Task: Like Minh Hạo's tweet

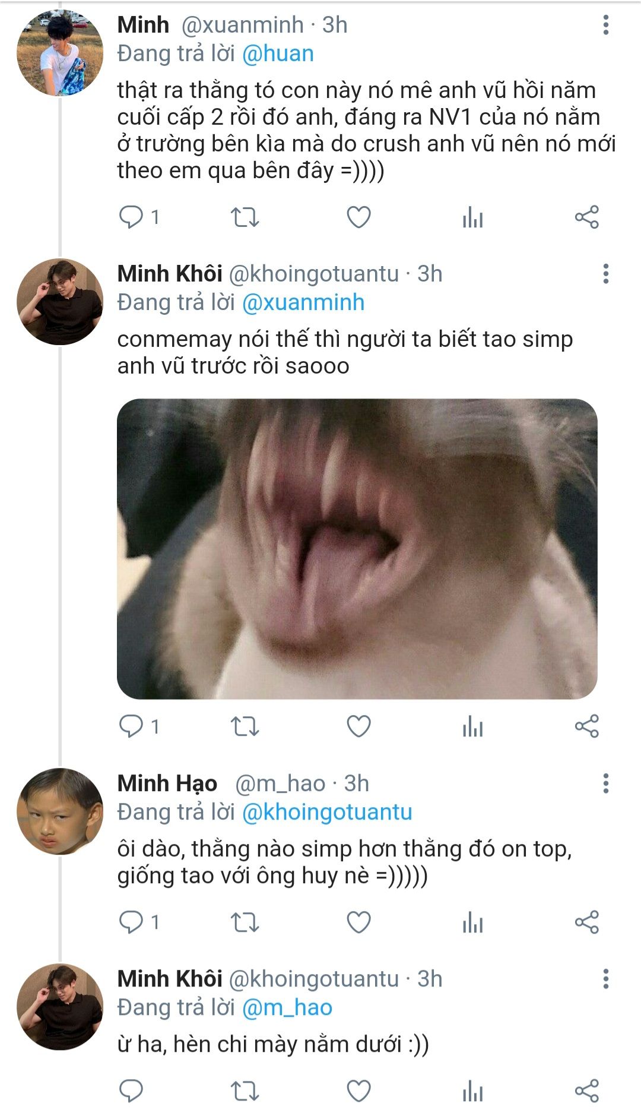Action: 358,922
